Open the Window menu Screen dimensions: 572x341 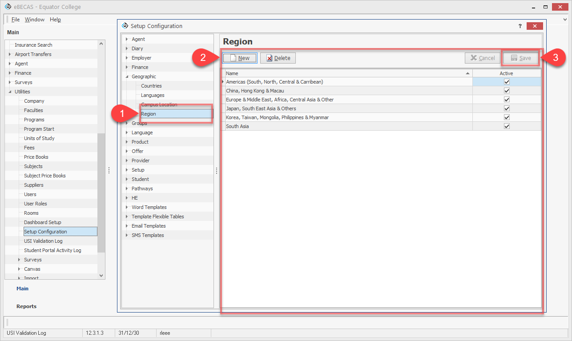35,20
